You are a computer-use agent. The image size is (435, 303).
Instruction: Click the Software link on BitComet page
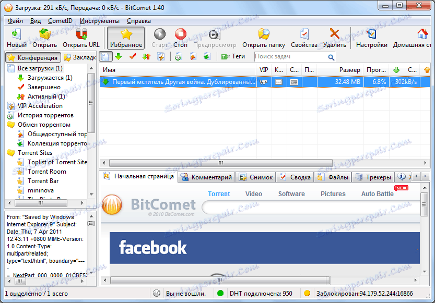[x=291, y=194]
